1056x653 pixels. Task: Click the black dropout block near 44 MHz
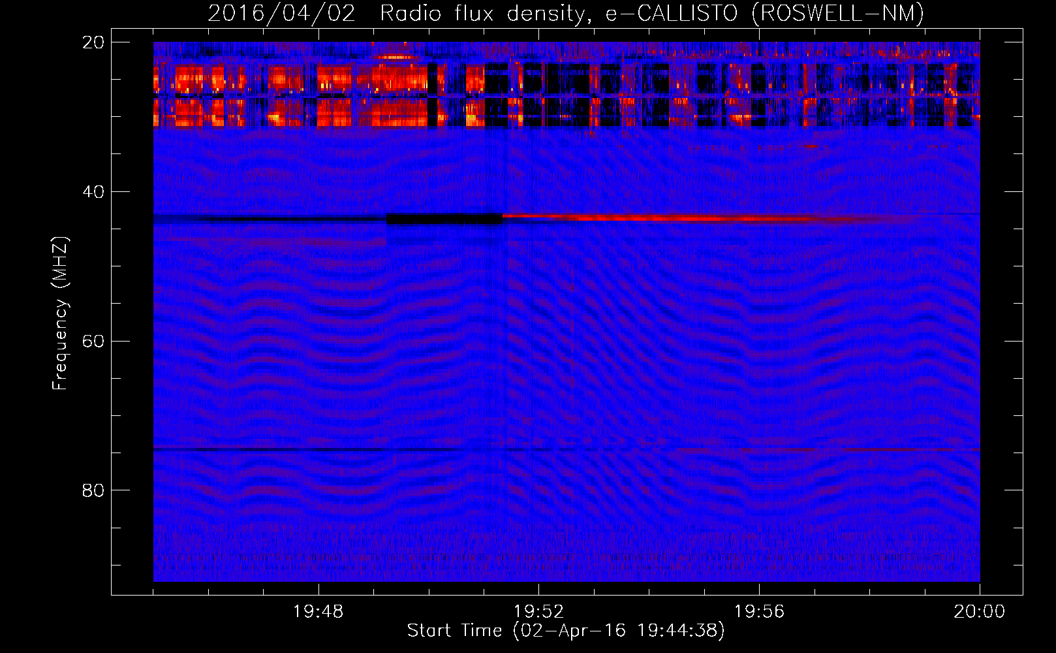coord(444,219)
